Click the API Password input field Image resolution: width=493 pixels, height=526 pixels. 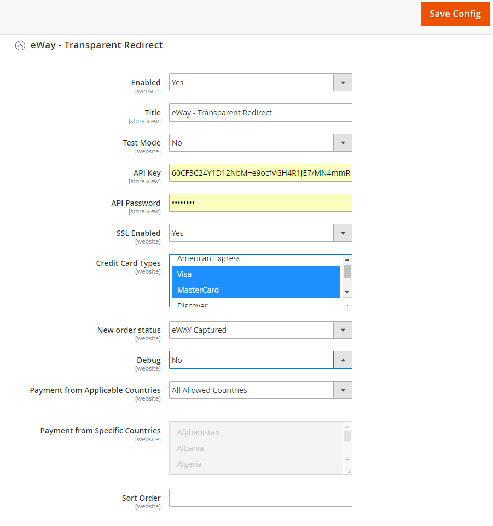click(260, 203)
